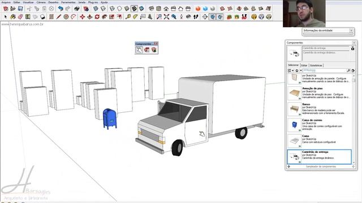Viewport: 362px width, 203px height.
Task: Select the Move tool
Action: [83, 17]
